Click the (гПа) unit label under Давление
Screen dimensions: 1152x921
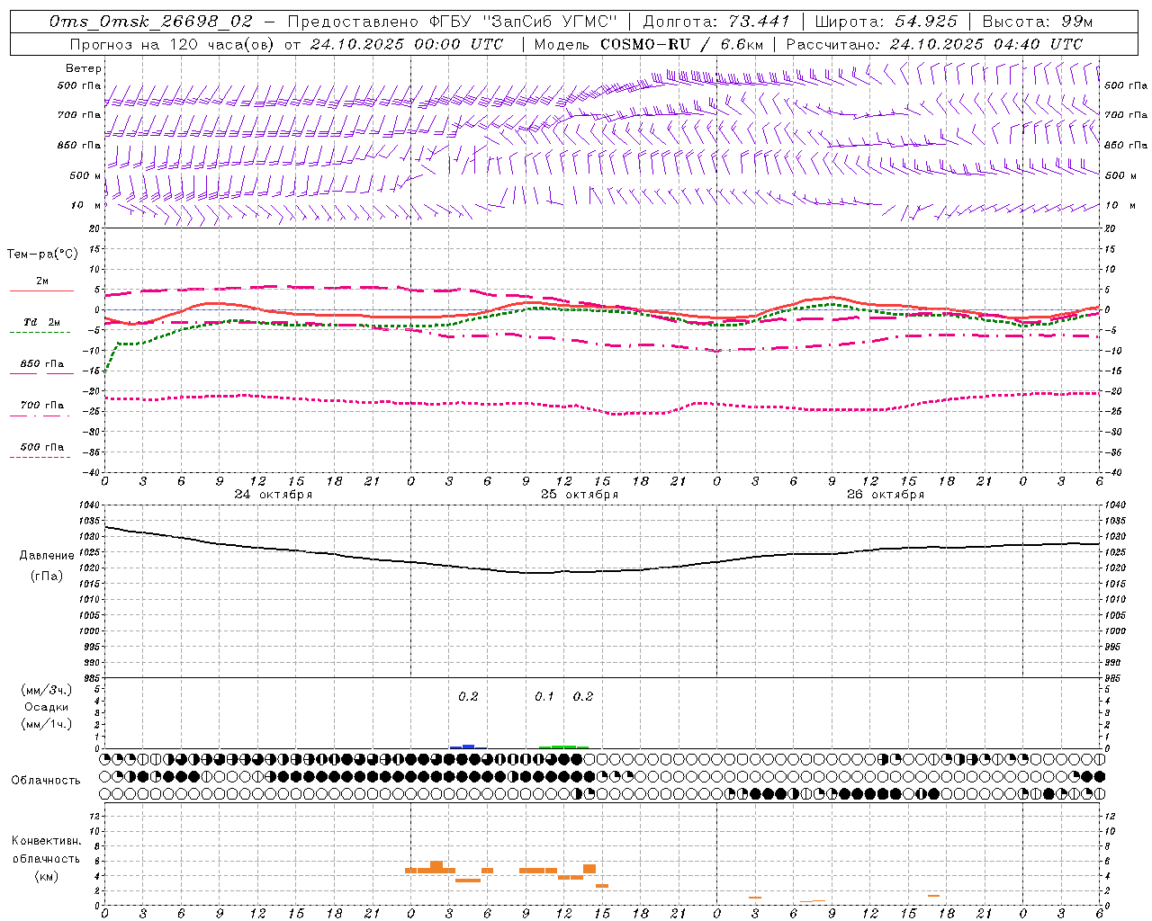(47, 576)
